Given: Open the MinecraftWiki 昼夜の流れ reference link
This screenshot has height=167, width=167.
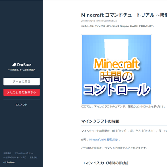Looking at the screenshot, I should click(x=104, y=139).
